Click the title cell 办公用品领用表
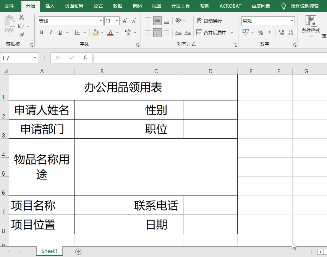Viewport: 327px width, 257px height. click(x=123, y=87)
